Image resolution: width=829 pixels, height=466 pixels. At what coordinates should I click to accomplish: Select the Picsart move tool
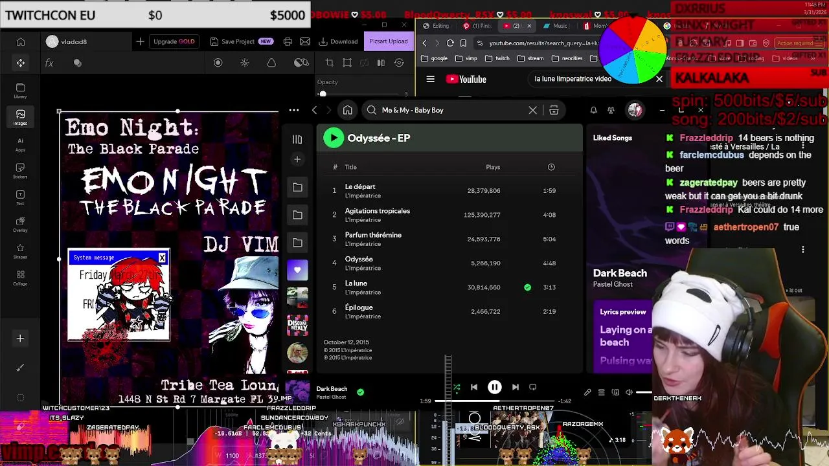[21, 63]
